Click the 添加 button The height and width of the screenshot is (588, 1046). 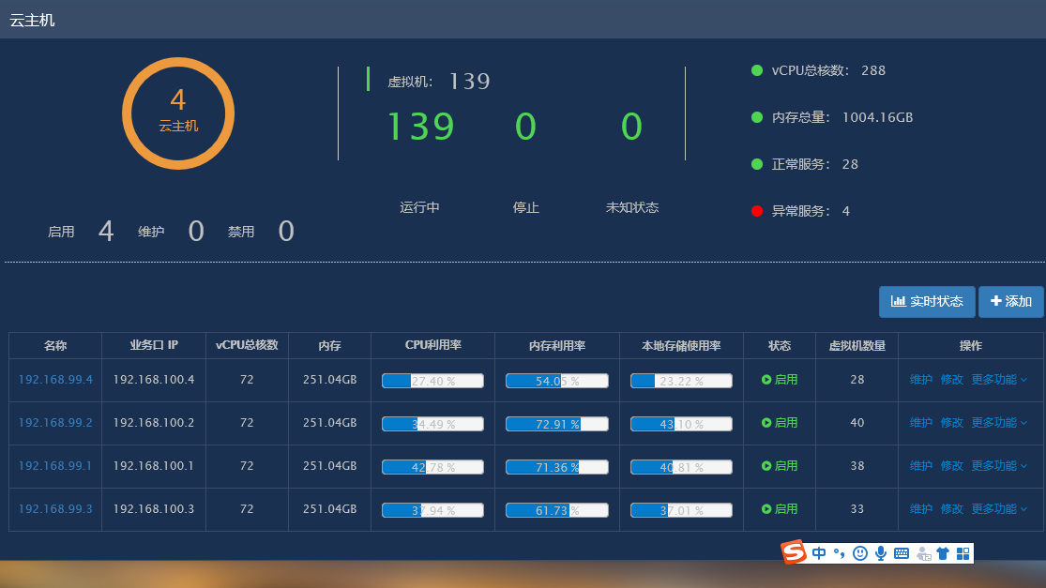click(1010, 301)
